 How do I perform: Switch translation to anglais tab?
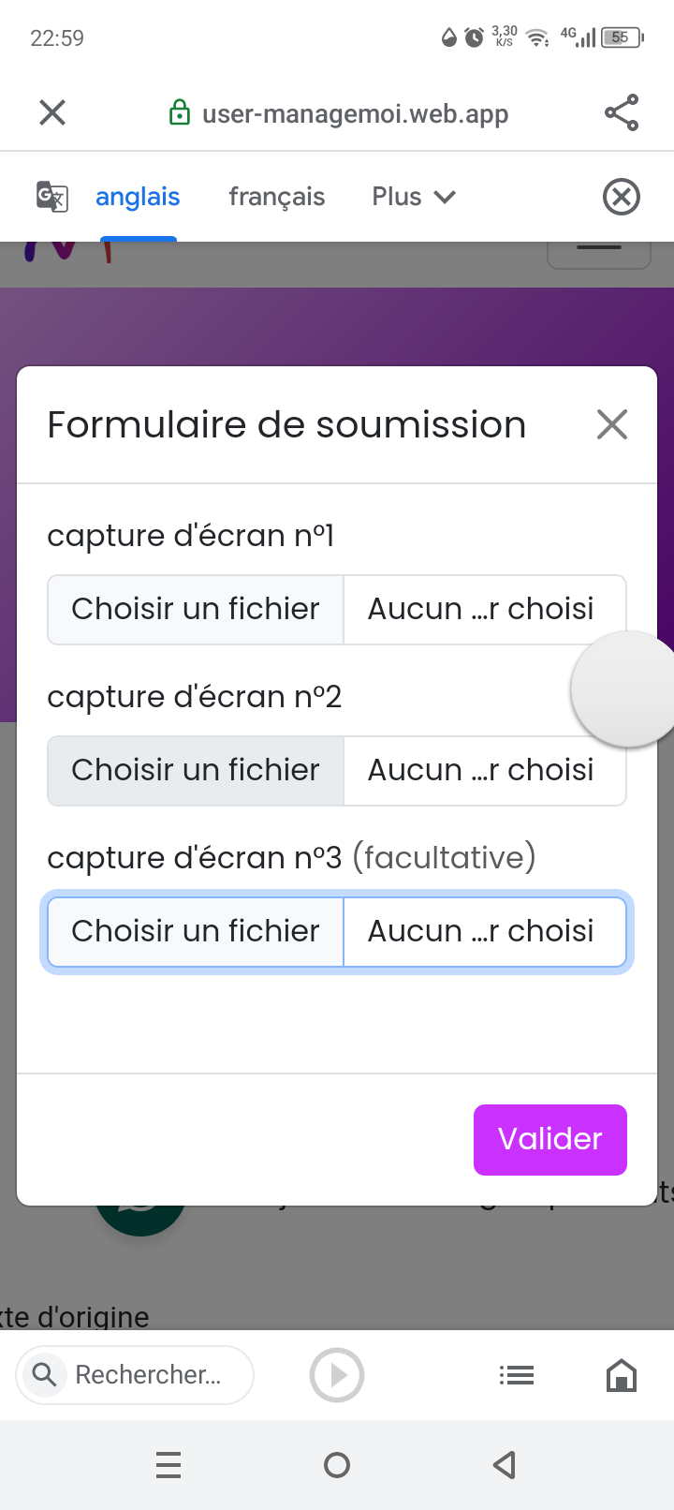138,197
